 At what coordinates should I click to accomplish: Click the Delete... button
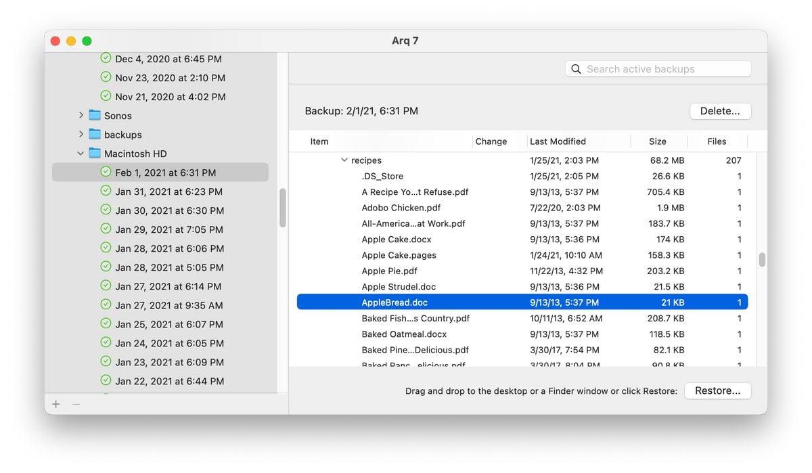coord(720,111)
